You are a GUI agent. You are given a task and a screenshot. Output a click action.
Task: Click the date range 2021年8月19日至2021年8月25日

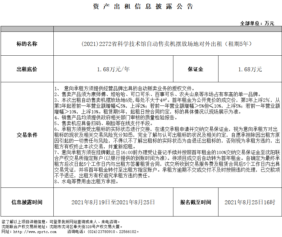(x=113, y=202)
